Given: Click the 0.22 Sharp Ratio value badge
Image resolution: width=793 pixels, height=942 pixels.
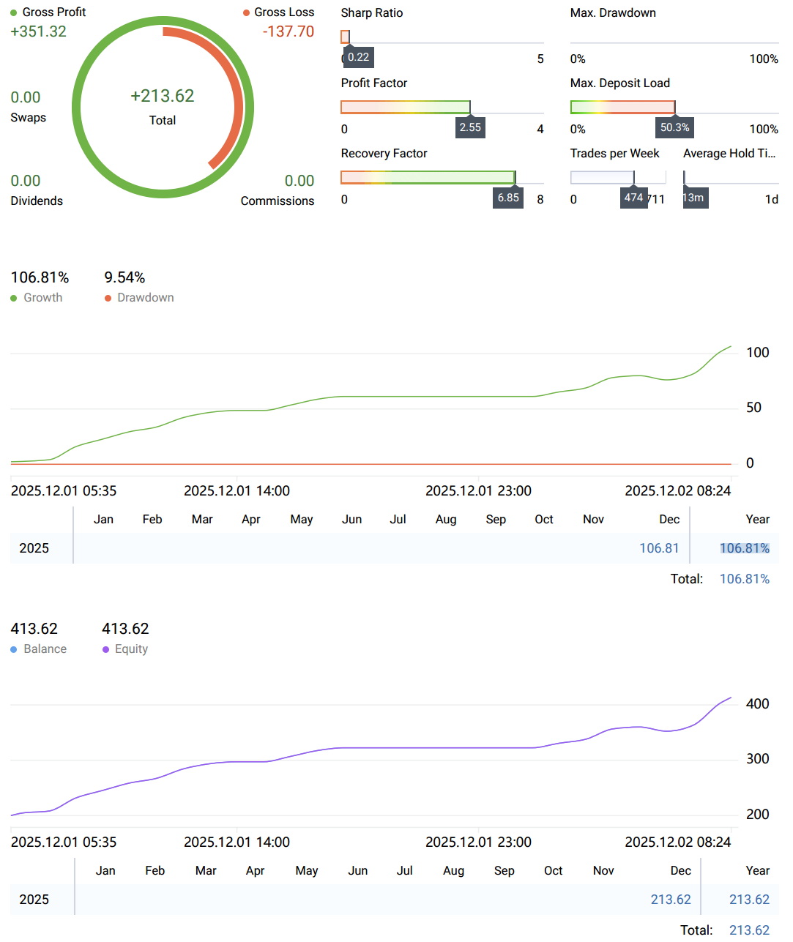Looking at the screenshot, I should coord(358,57).
